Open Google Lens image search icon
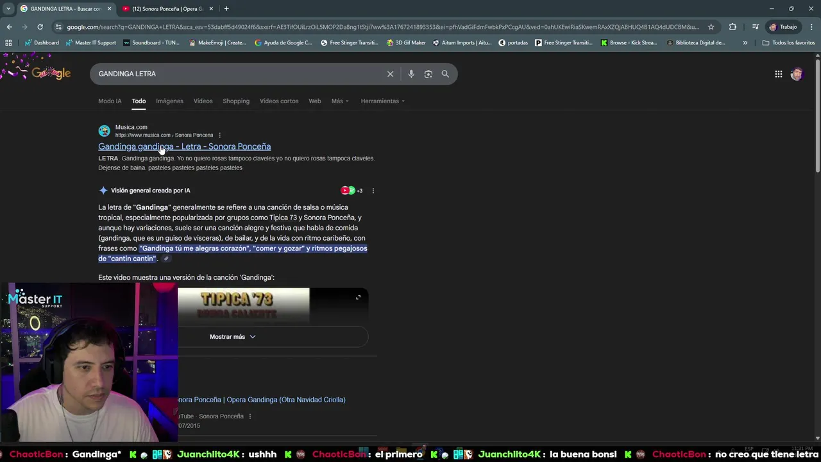 [x=428, y=74]
